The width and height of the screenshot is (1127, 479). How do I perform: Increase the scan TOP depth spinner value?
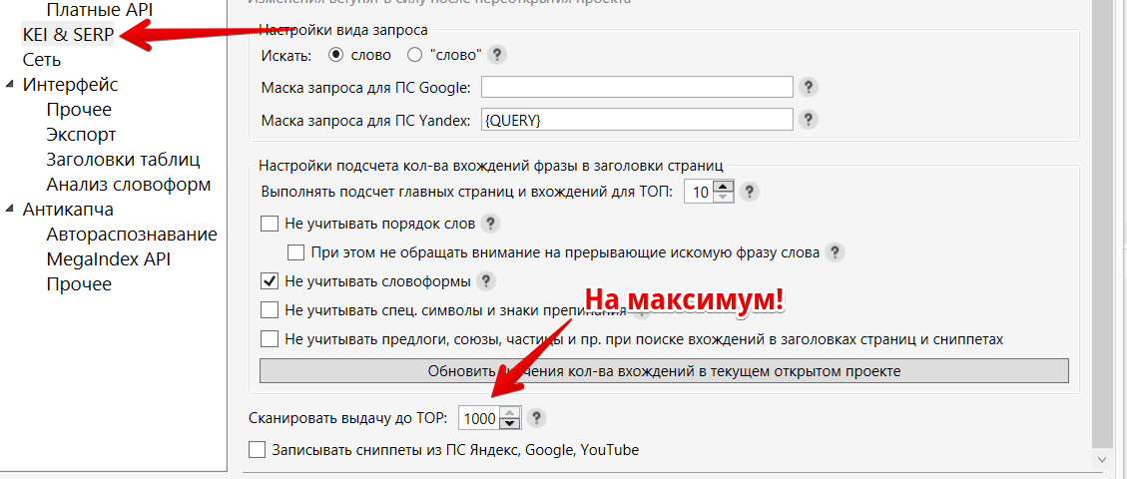point(509,413)
